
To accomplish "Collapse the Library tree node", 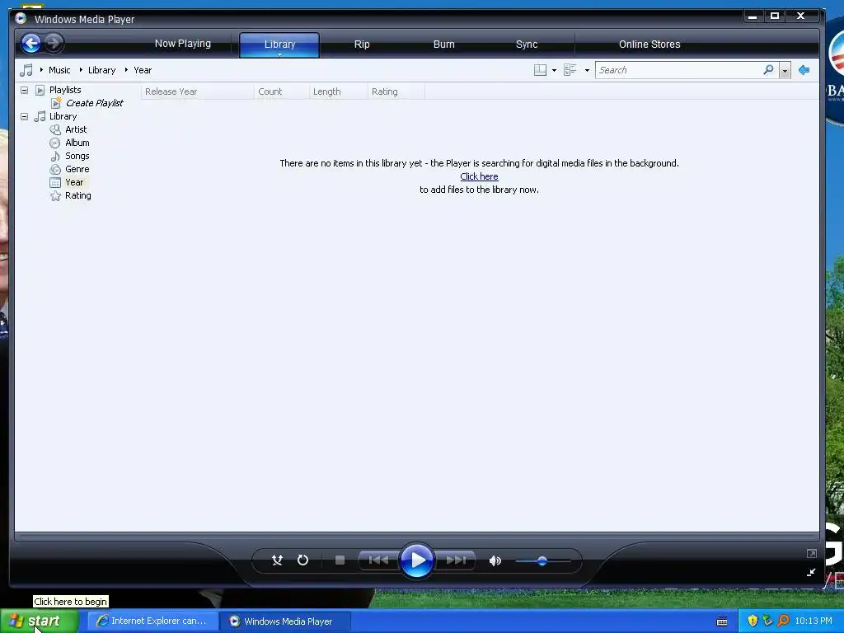I will (x=24, y=116).
